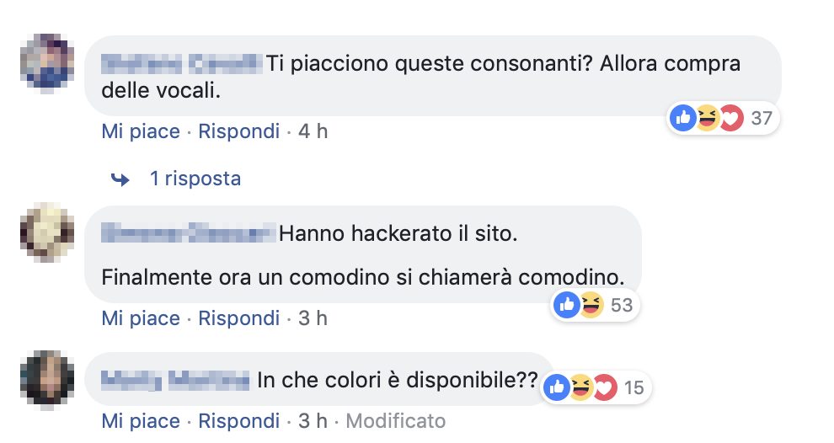Click the laughing face beside count 53
Image resolution: width=834 pixels, height=443 pixels.
[591, 305]
